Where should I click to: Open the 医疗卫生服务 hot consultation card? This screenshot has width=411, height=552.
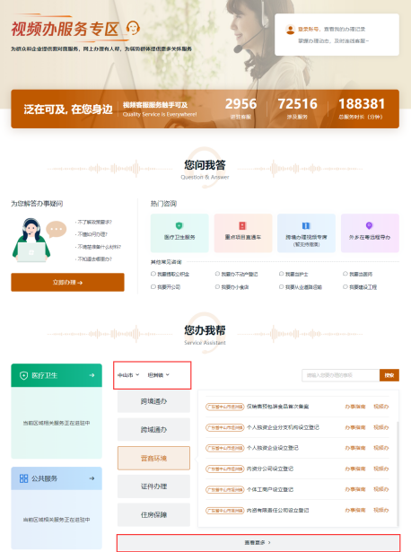pos(179,233)
